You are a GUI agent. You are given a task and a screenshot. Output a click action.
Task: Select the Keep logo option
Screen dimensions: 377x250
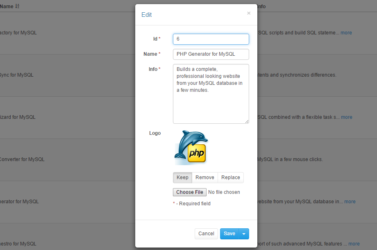click(x=182, y=177)
